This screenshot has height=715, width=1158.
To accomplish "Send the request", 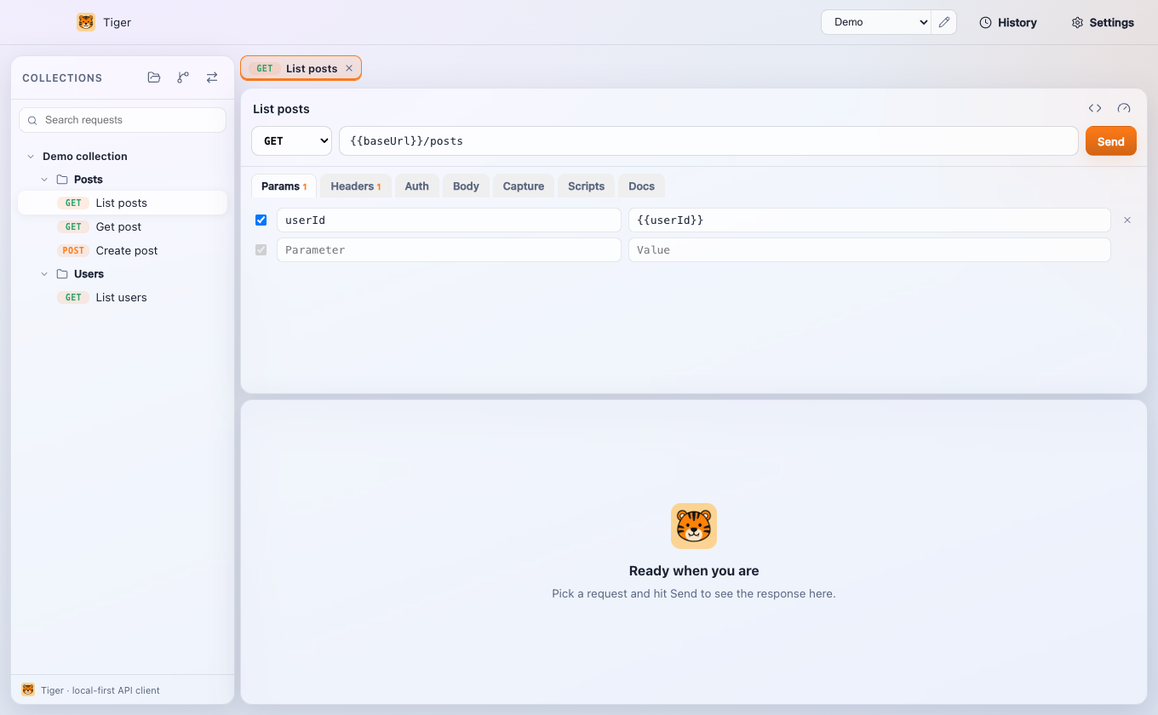I will coord(1110,141).
